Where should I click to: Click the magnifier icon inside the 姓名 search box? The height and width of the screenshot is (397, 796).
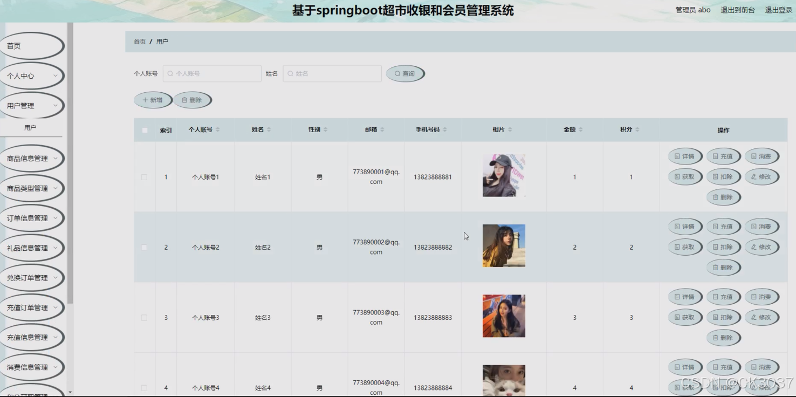pyautogui.click(x=290, y=73)
